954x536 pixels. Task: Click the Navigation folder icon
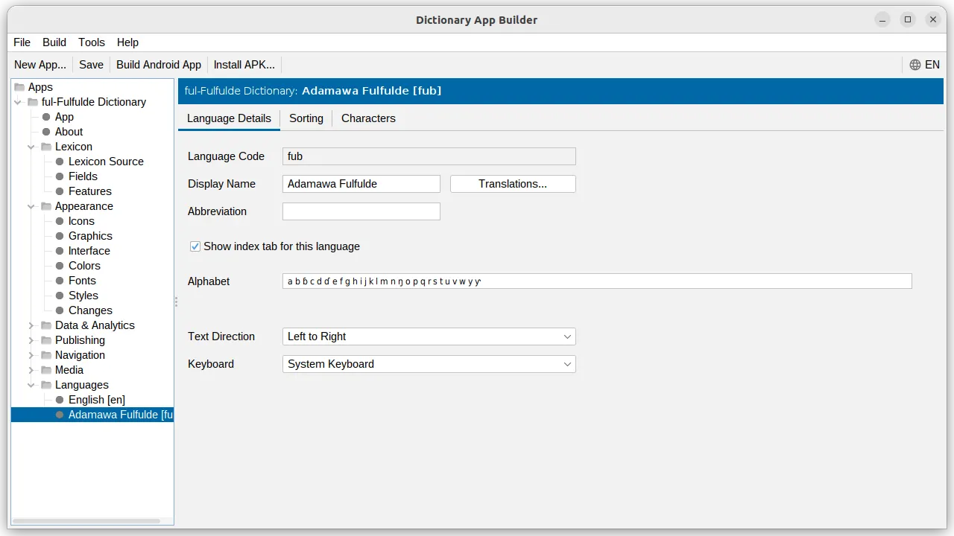click(46, 355)
